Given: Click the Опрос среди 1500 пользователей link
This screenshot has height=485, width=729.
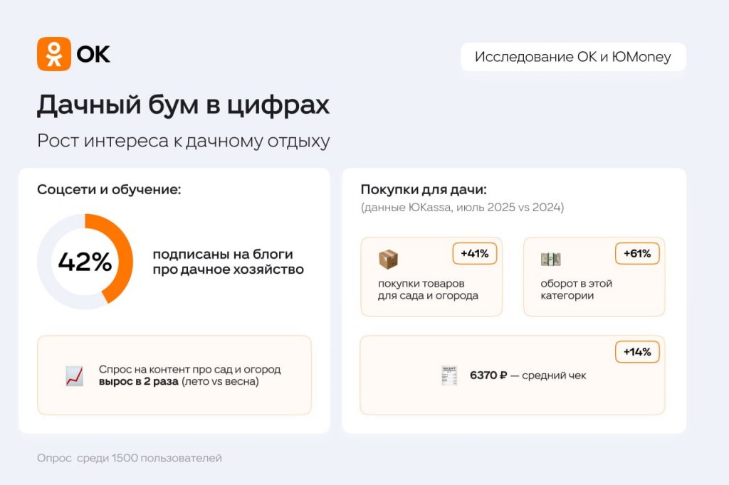Looking at the screenshot, I should pos(130,458).
